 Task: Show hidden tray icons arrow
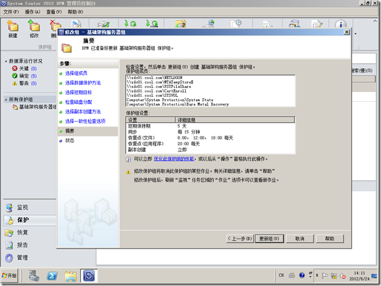[317, 275]
